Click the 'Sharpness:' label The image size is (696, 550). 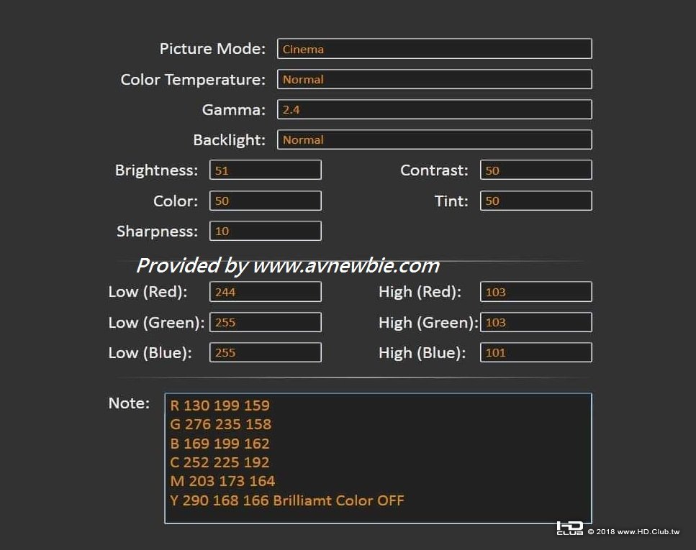coord(157,232)
